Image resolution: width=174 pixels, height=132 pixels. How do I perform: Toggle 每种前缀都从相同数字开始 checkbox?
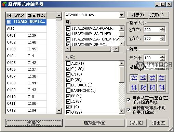pyautogui.click(x=129, y=110)
